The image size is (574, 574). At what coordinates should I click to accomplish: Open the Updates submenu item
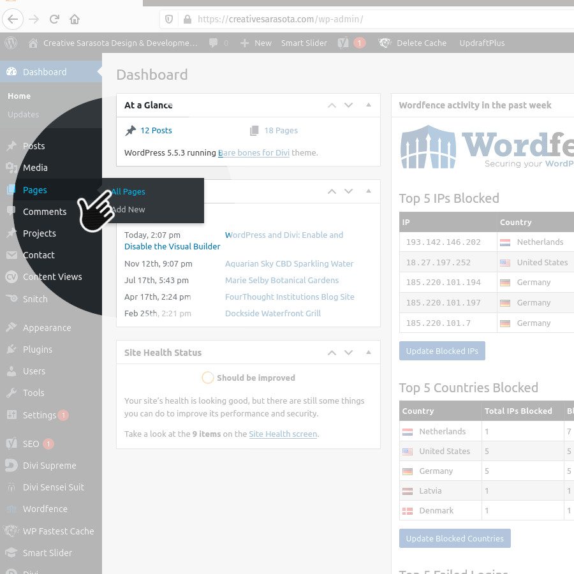23,114
